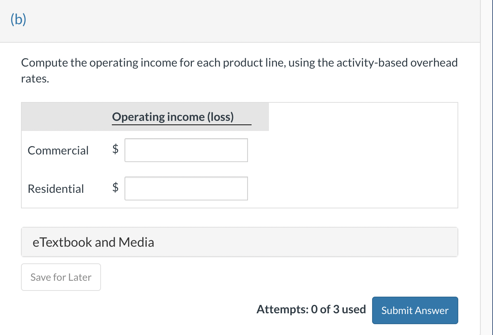The height and width of the screenshot is (335, 493).
Task: Click the Attempts counter text
Action: pyautogui.click(x=311, y=309)
